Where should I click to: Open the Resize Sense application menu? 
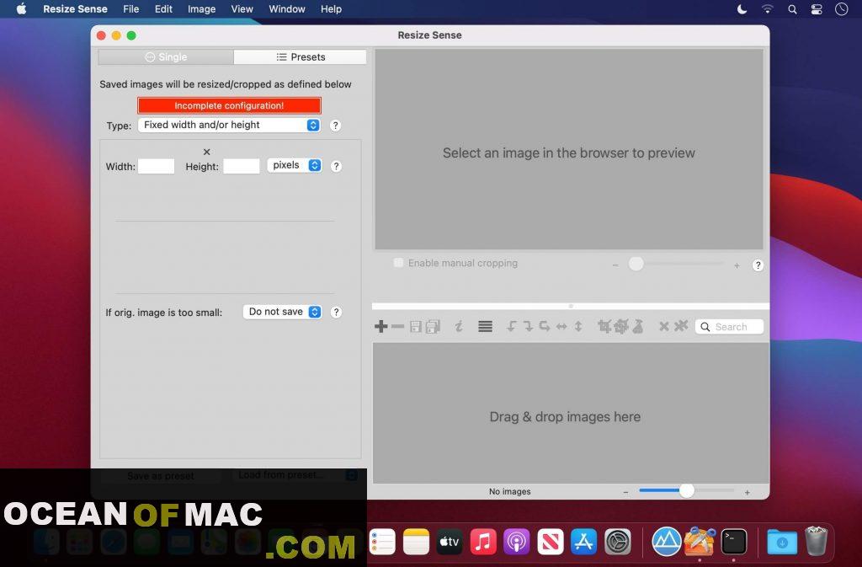pyautogui.click(x=75, y=9)
